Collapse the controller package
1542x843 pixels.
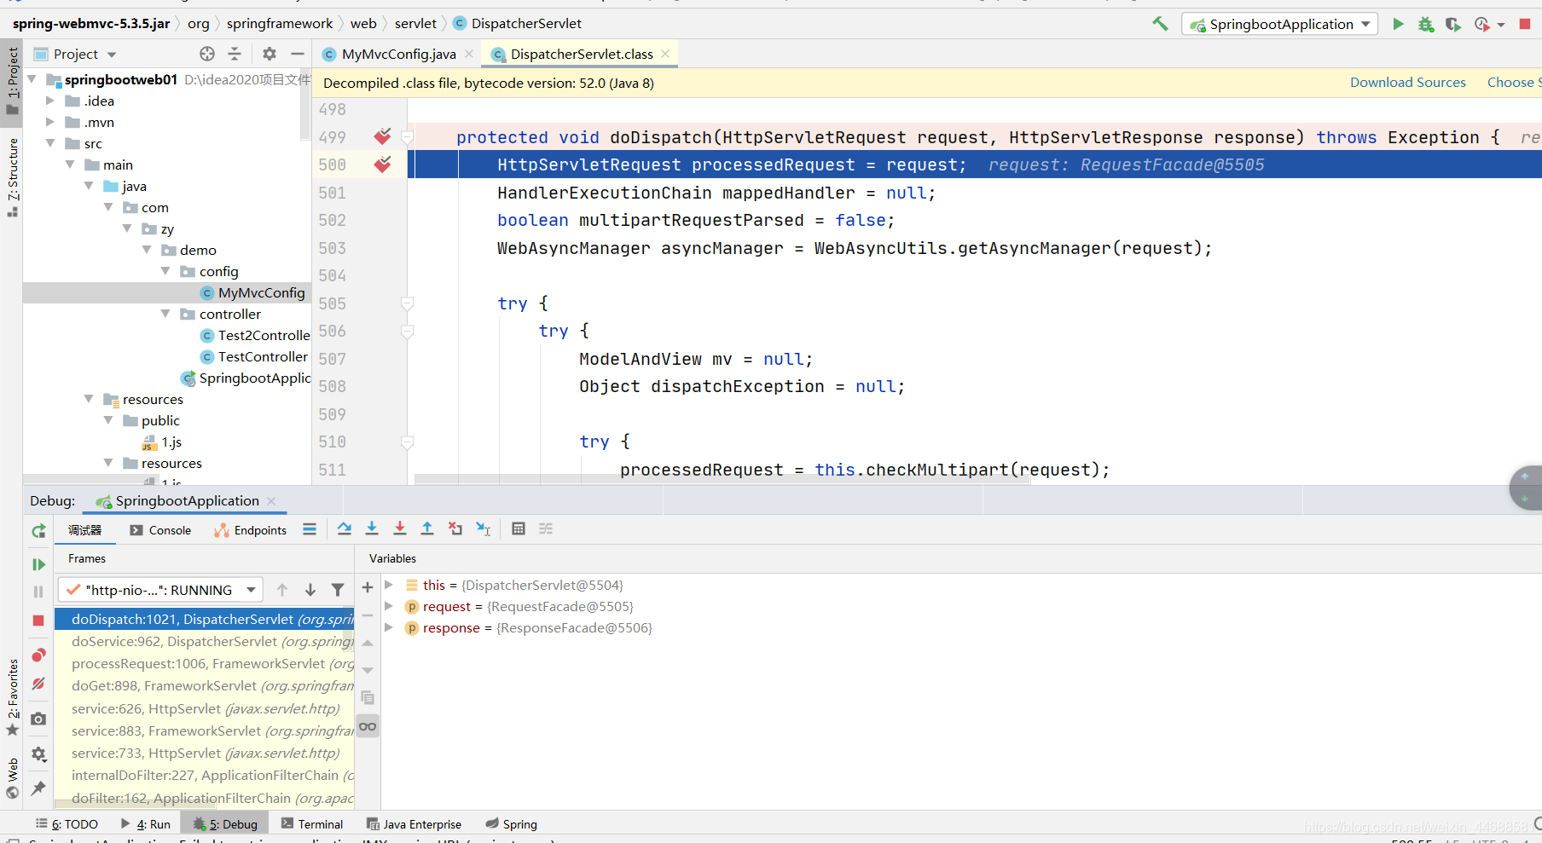tap(165, 314)
